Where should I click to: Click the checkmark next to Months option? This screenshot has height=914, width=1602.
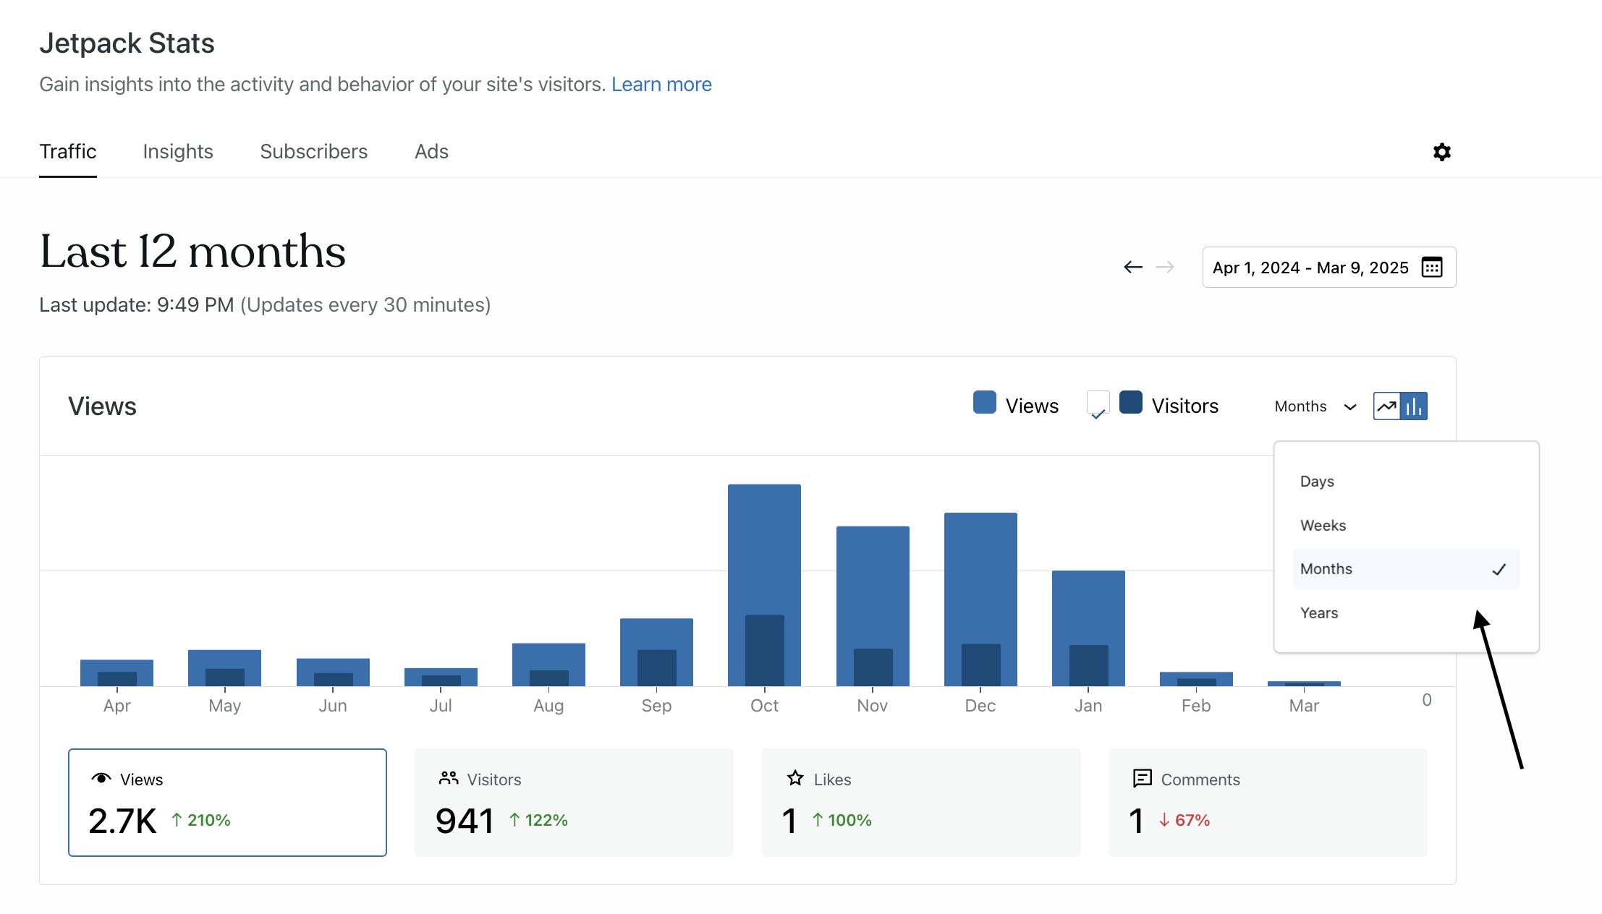1501,569
